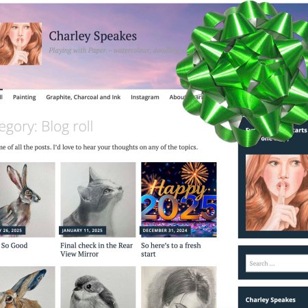
Task: Open the 'So Good' post title
Action: (x=14, y=246)
